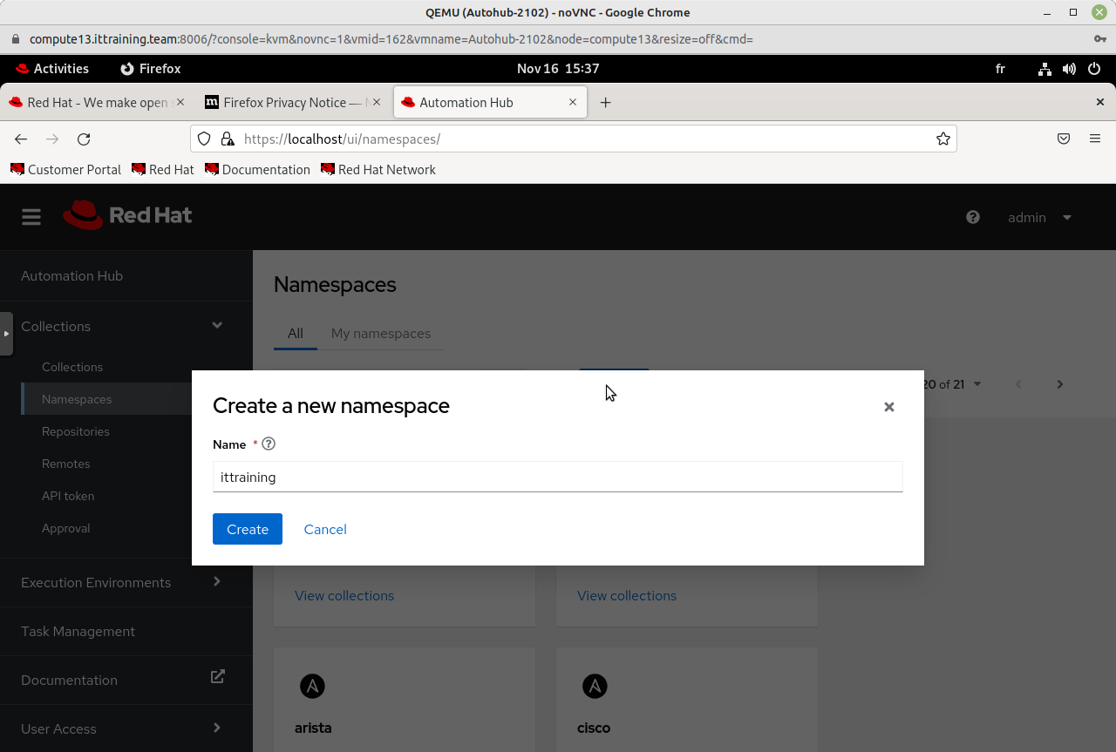Viewport: 1116px width, 752px height.
Task: Expand the noVNC side control panel handle
Action: click(x=6, y=334)
